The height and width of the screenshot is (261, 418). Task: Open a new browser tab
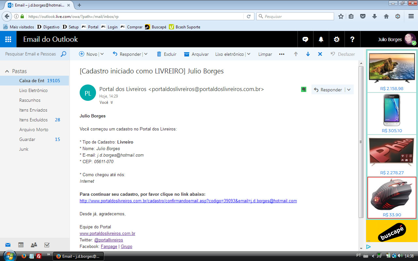pyautogui.click(x=79, y=5)
